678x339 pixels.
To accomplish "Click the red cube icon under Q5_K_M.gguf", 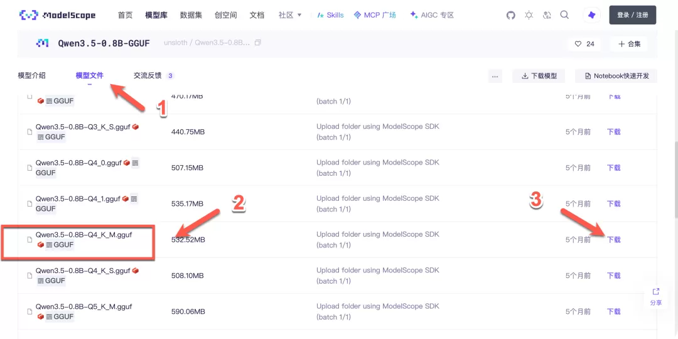I will [41, 316].
